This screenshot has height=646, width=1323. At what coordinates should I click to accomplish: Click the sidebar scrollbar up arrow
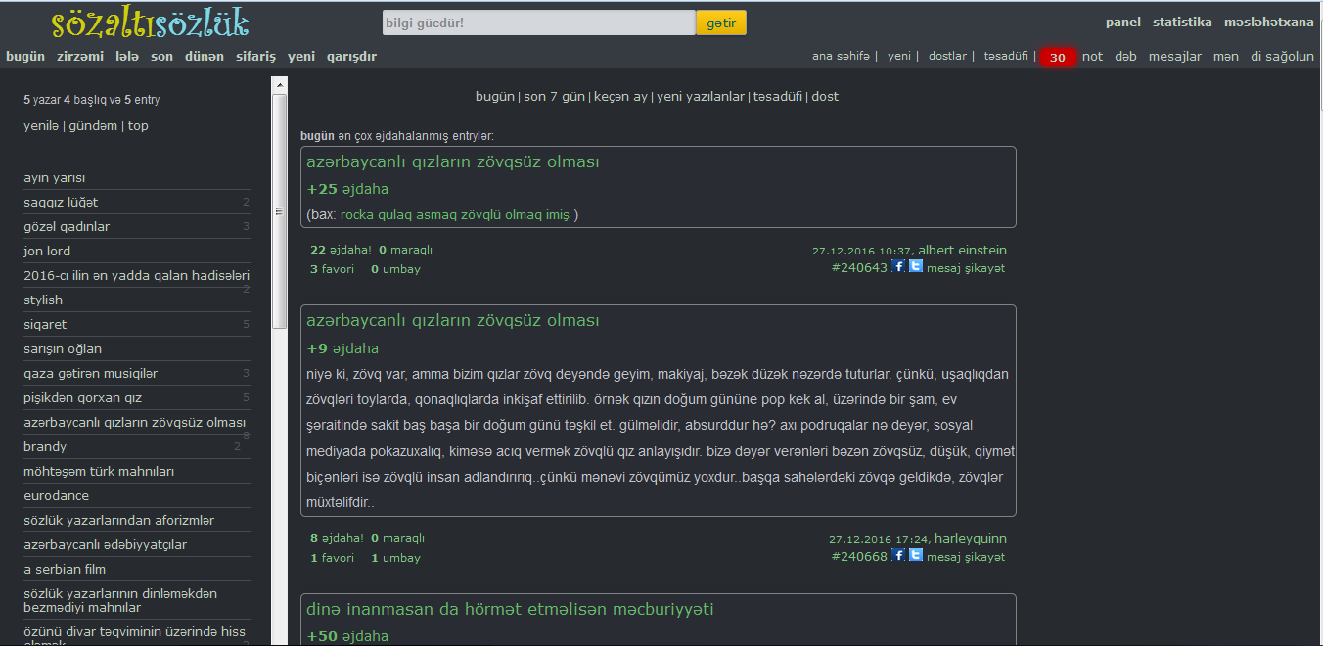point(279,86)
